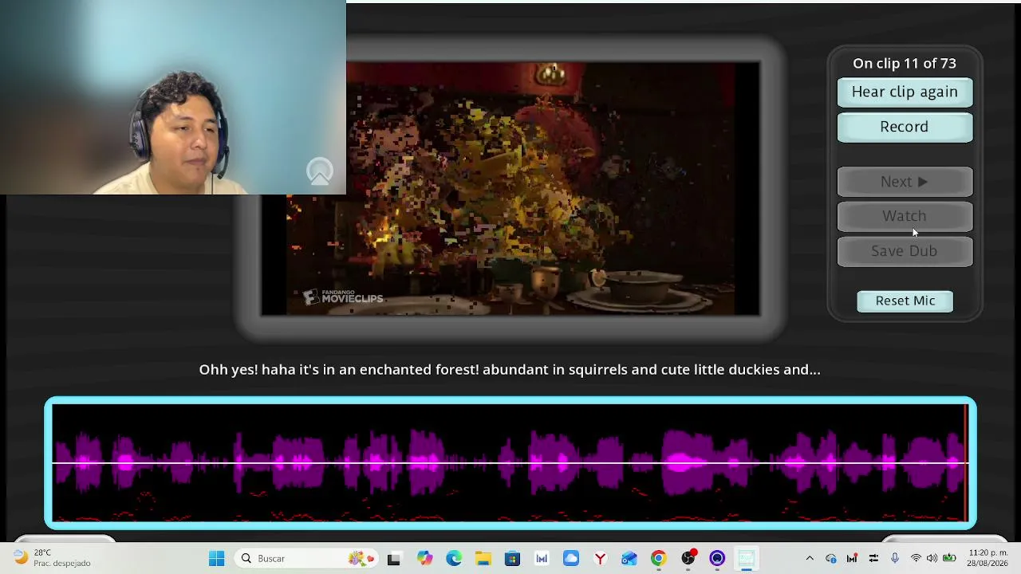The image size is (1021, 574).
Task: Open the 28°C weather widget
Action: tap(53, 558)
